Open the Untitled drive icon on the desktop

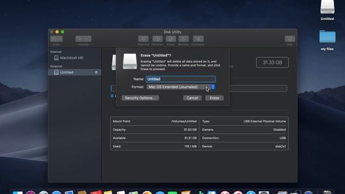click(327, 7)
